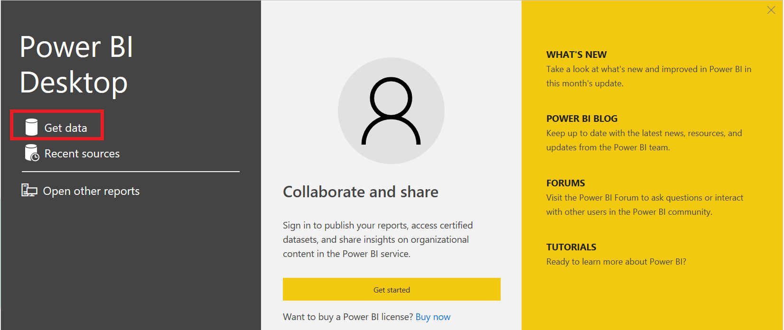
Task: Visit the POWER BI BLOG
Action: point(582,118)
